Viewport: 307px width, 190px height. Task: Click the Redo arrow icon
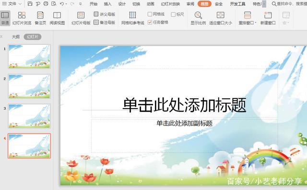click(x=72, y=4)
